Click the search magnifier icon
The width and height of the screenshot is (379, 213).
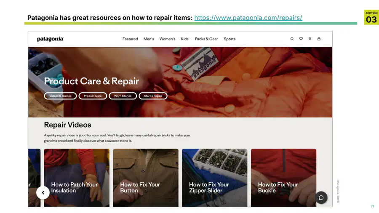click(292, 39)
